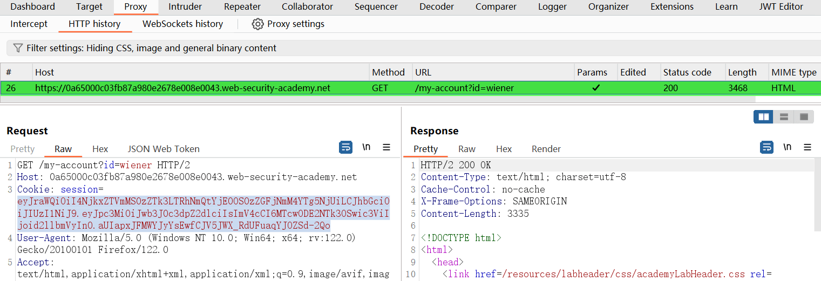Toggle word wrap in Response panel
This screenshot has height=281, width=821.
pyautogui.click(x=766, y=147)
